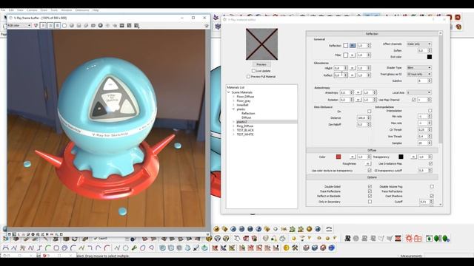Screen dimensions: 474x266
Task: Click m map button in Filter row
Action: (353, 55)
